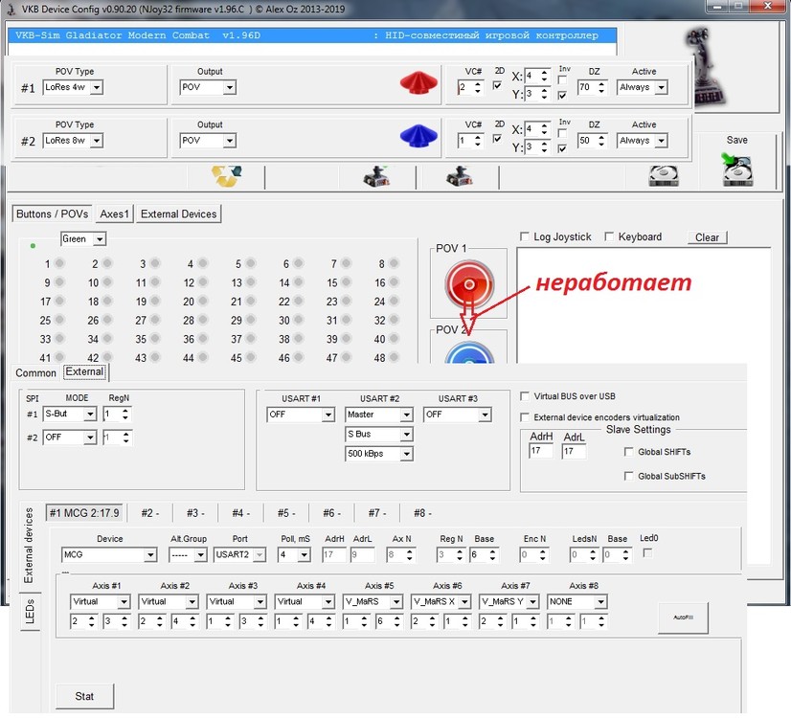The height and width of the screenshot is (718, 791).
Task: Click the gray hard disk toolbar icon
Action: [664, 176]
